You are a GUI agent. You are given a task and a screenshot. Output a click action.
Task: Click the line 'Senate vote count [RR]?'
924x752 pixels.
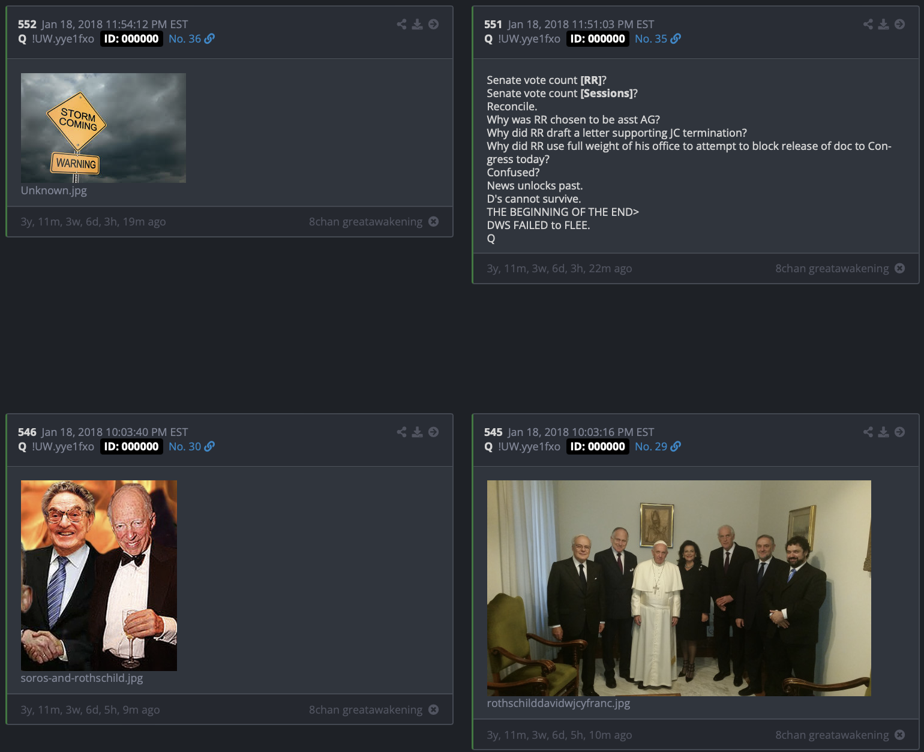pos(547,80)
